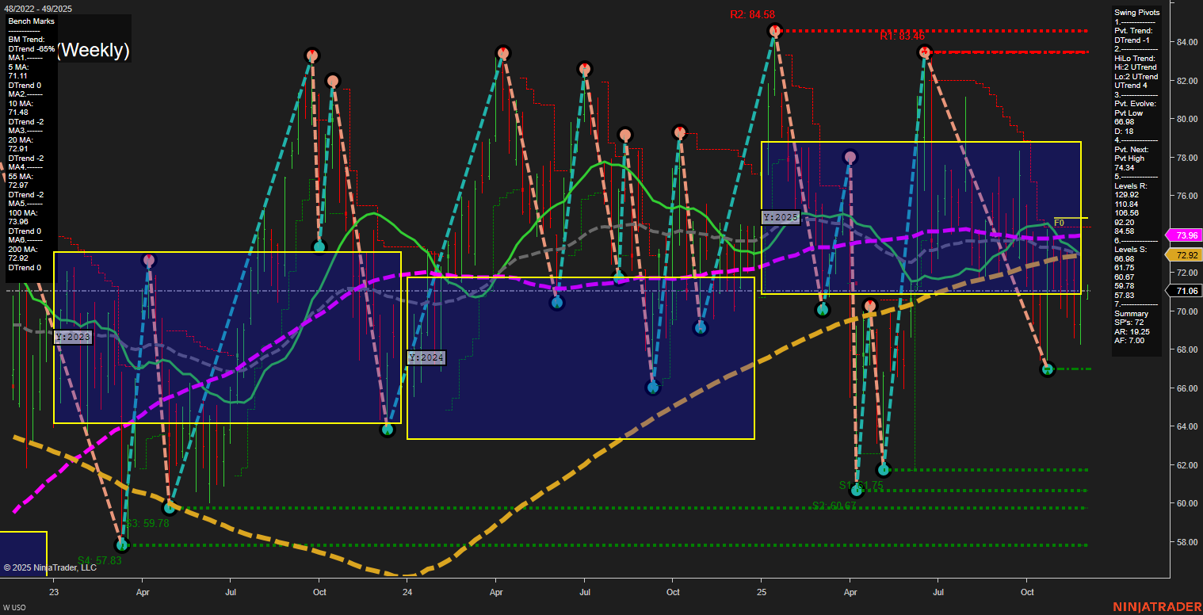Image resolution: width=1203 pixels, height=615 pixels.
Task: Click "DTrend -65%" in Bench Marks panel
Action: click(32, 48)
